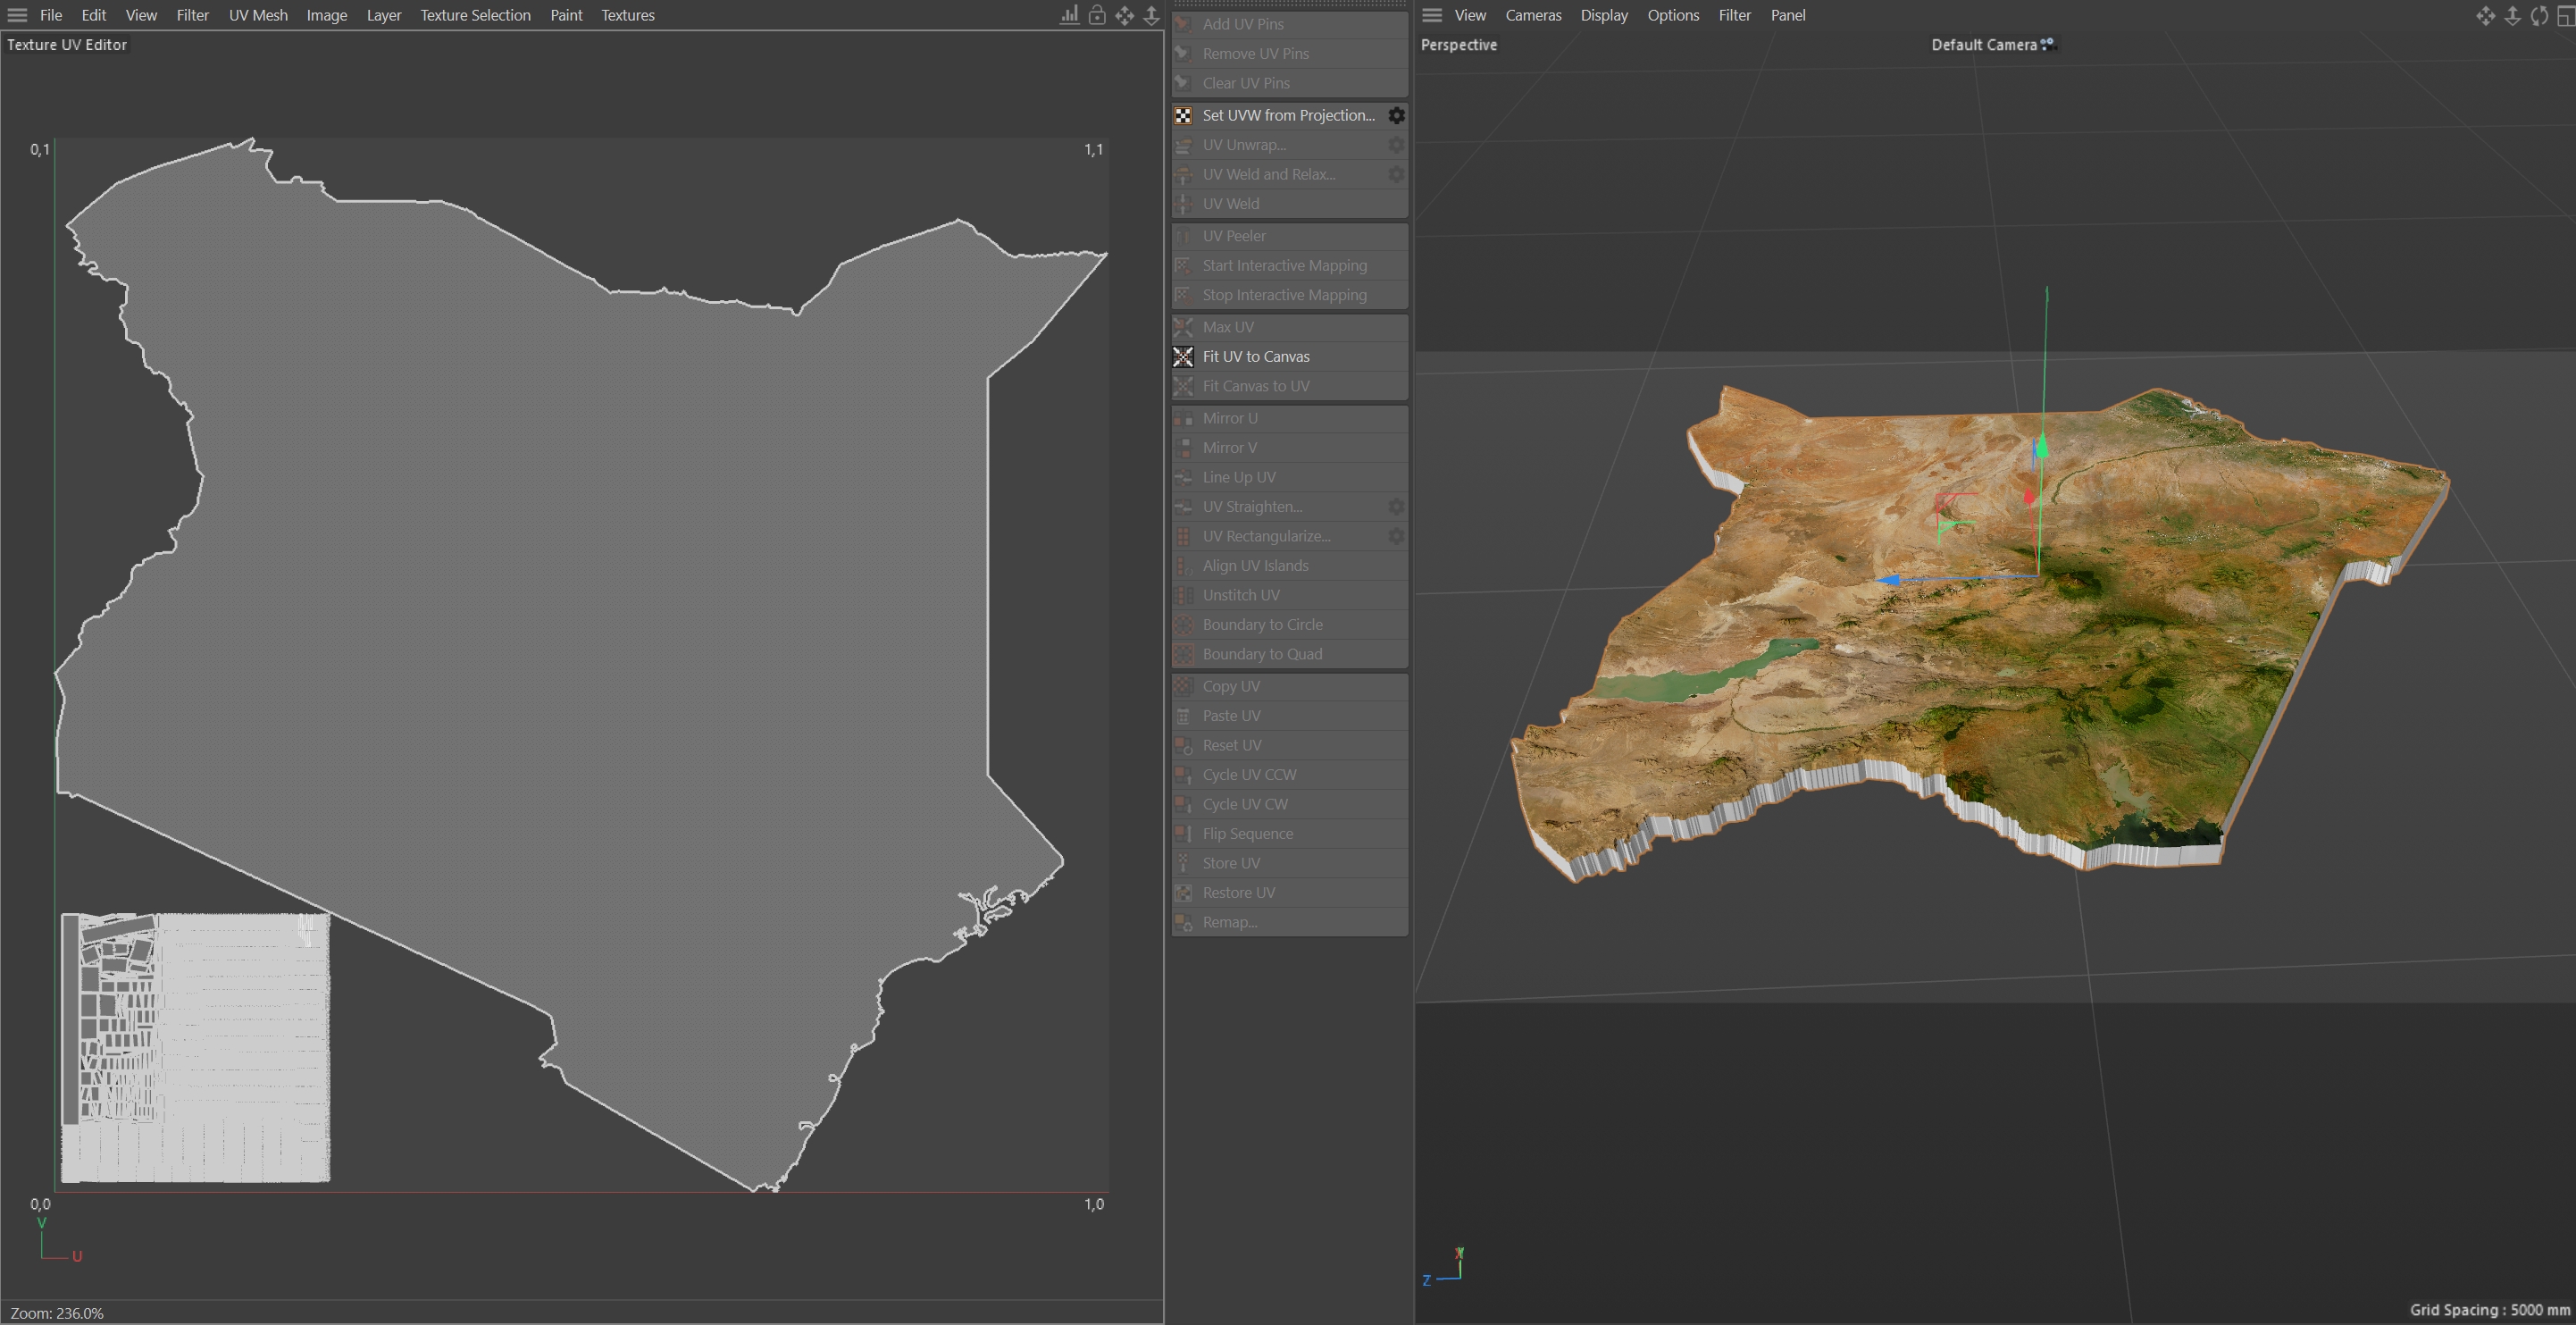Click the Fit UV to Canvas icon

click(x=1183, y=357)
